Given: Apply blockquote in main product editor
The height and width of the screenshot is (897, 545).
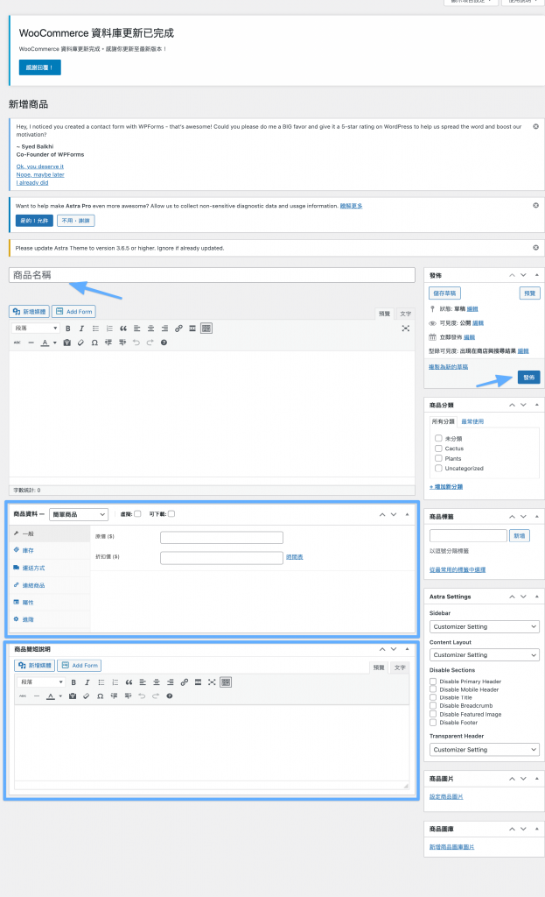Looking at the screenshot, I should click(x=123, y=328).
